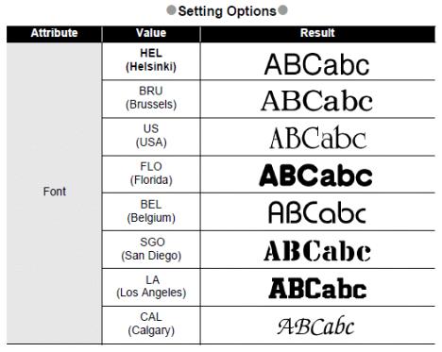442x352 pixels.
Task: Select the SGO (San Diego) font value
Action: [x=151, y=249]
